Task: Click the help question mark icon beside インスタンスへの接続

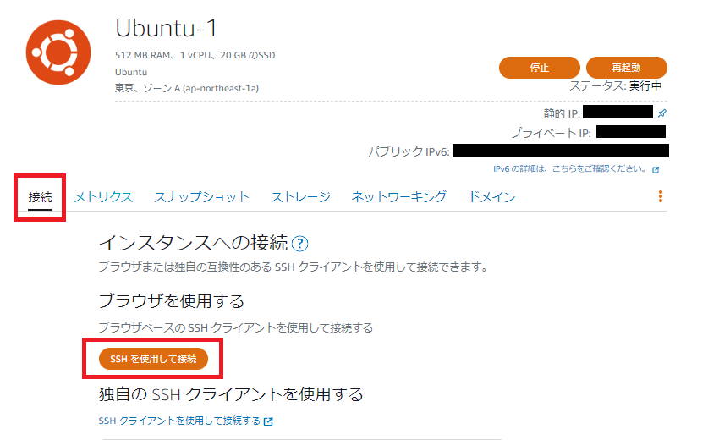Action: tap(299, 244)
